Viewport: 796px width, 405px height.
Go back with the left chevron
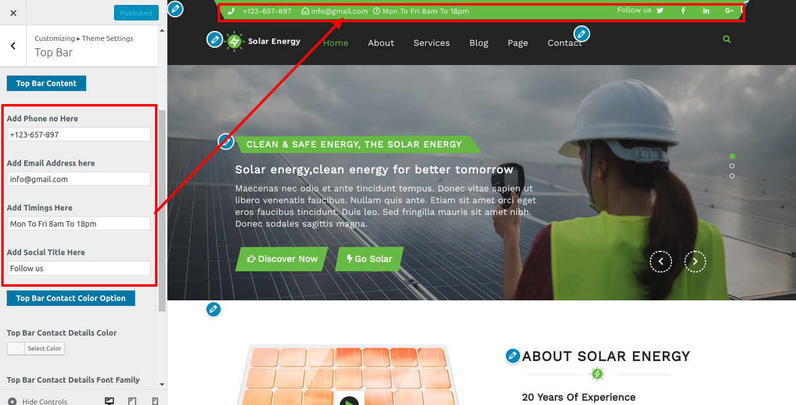click(x=13, y=46)
